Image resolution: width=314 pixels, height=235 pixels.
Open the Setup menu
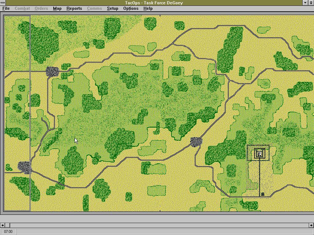coord(112,8)
